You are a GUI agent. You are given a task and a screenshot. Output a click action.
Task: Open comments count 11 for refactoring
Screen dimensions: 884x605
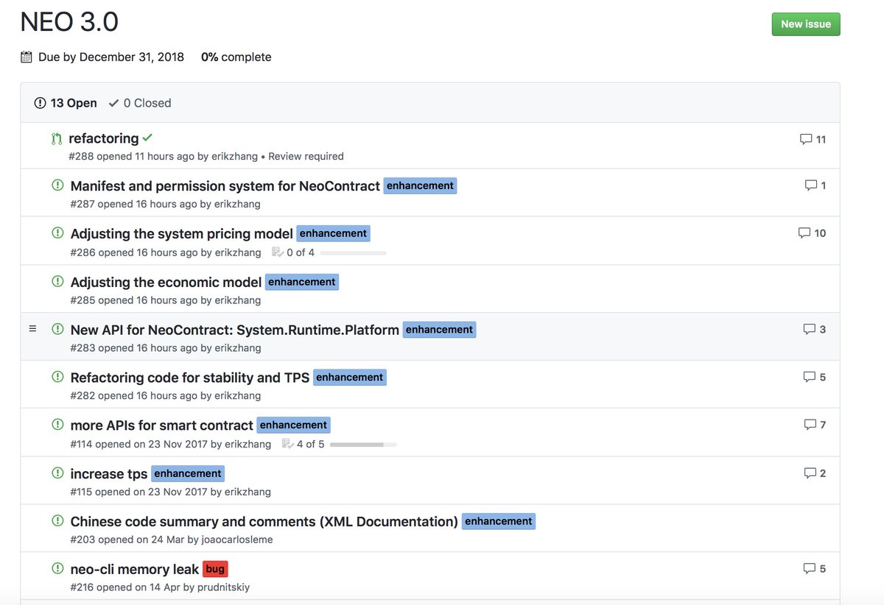(813, 139)
